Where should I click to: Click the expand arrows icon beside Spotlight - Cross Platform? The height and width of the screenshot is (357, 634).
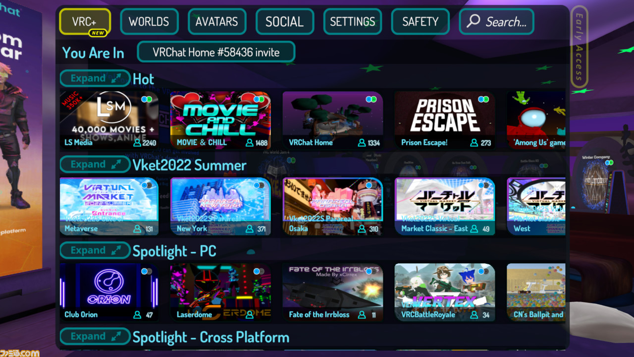(116, 337)
